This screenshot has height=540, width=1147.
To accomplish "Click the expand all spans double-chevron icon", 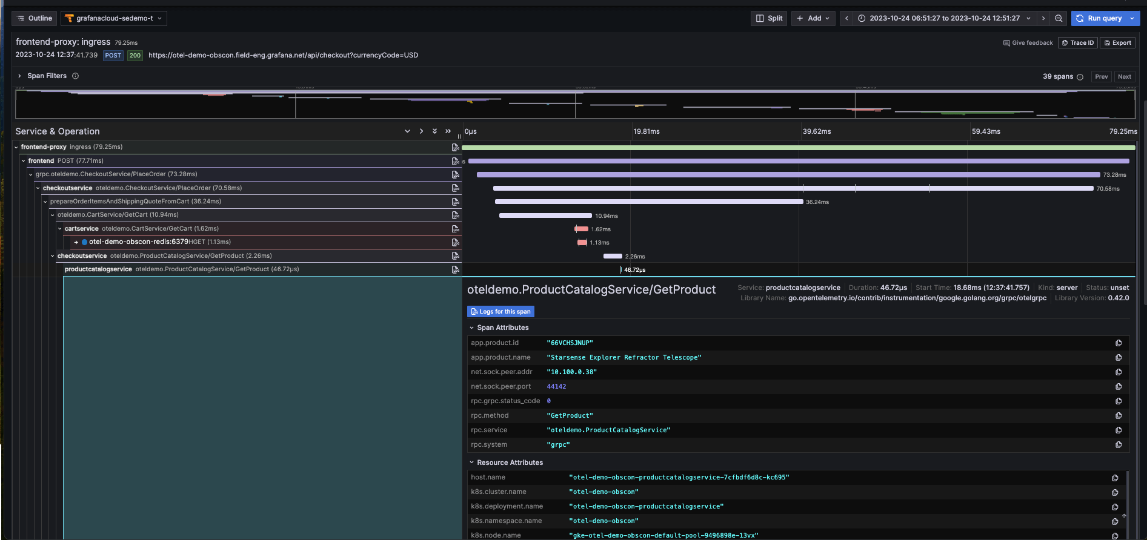I will click(x=434, y=131).
